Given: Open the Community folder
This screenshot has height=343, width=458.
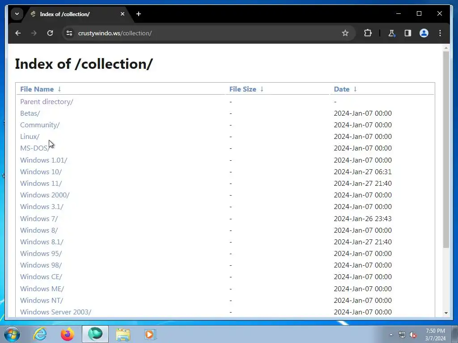Looking at the screenshot, I should click(x=40, y=125).
